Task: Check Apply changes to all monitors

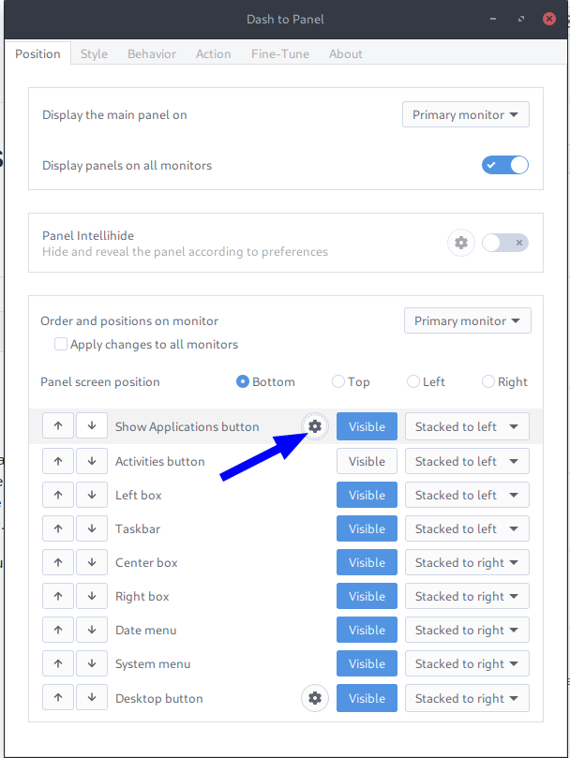Action: click(x=61, y=344)
